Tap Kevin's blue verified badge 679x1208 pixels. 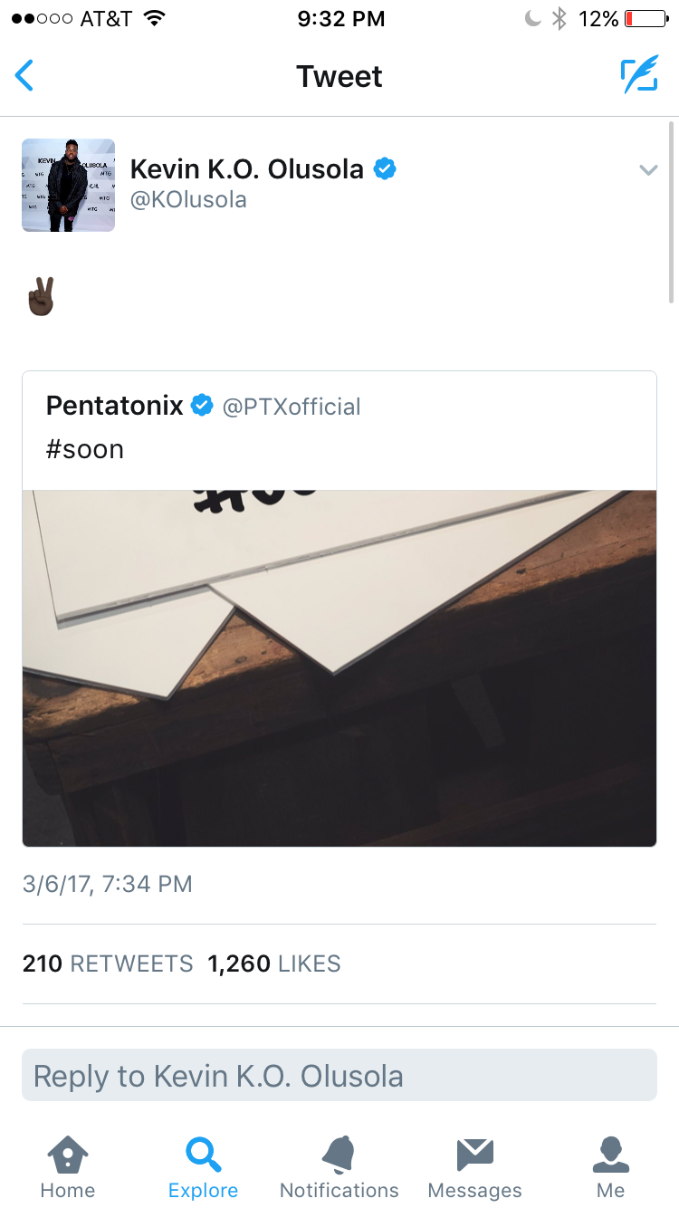coord(385,168)
